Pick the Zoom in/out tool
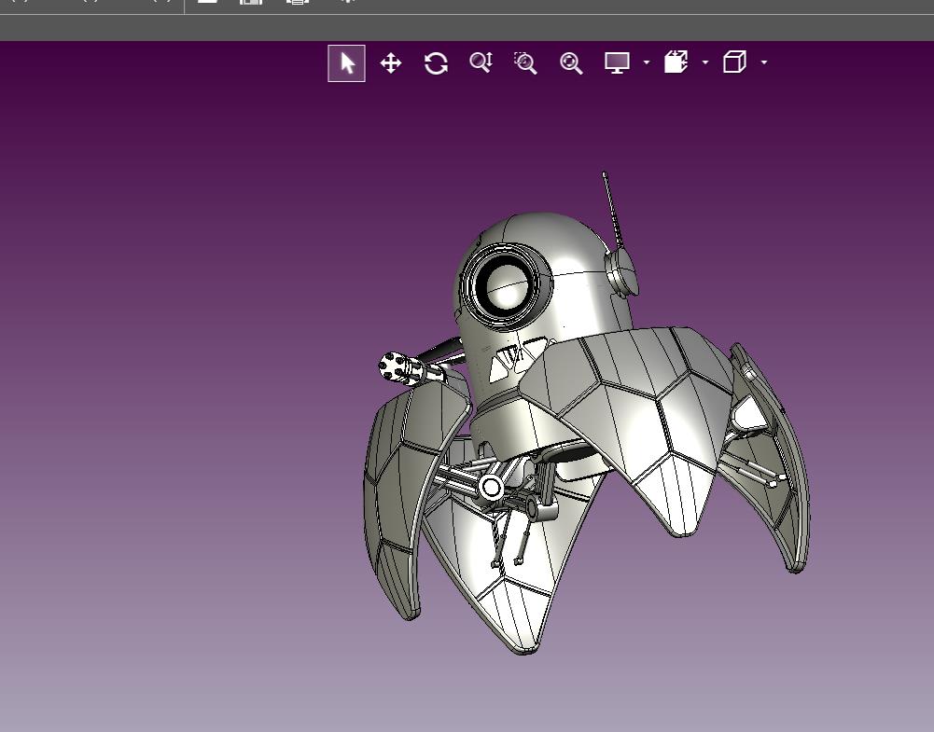Viewport: 934px width, 732px height. tap(481, 62)
